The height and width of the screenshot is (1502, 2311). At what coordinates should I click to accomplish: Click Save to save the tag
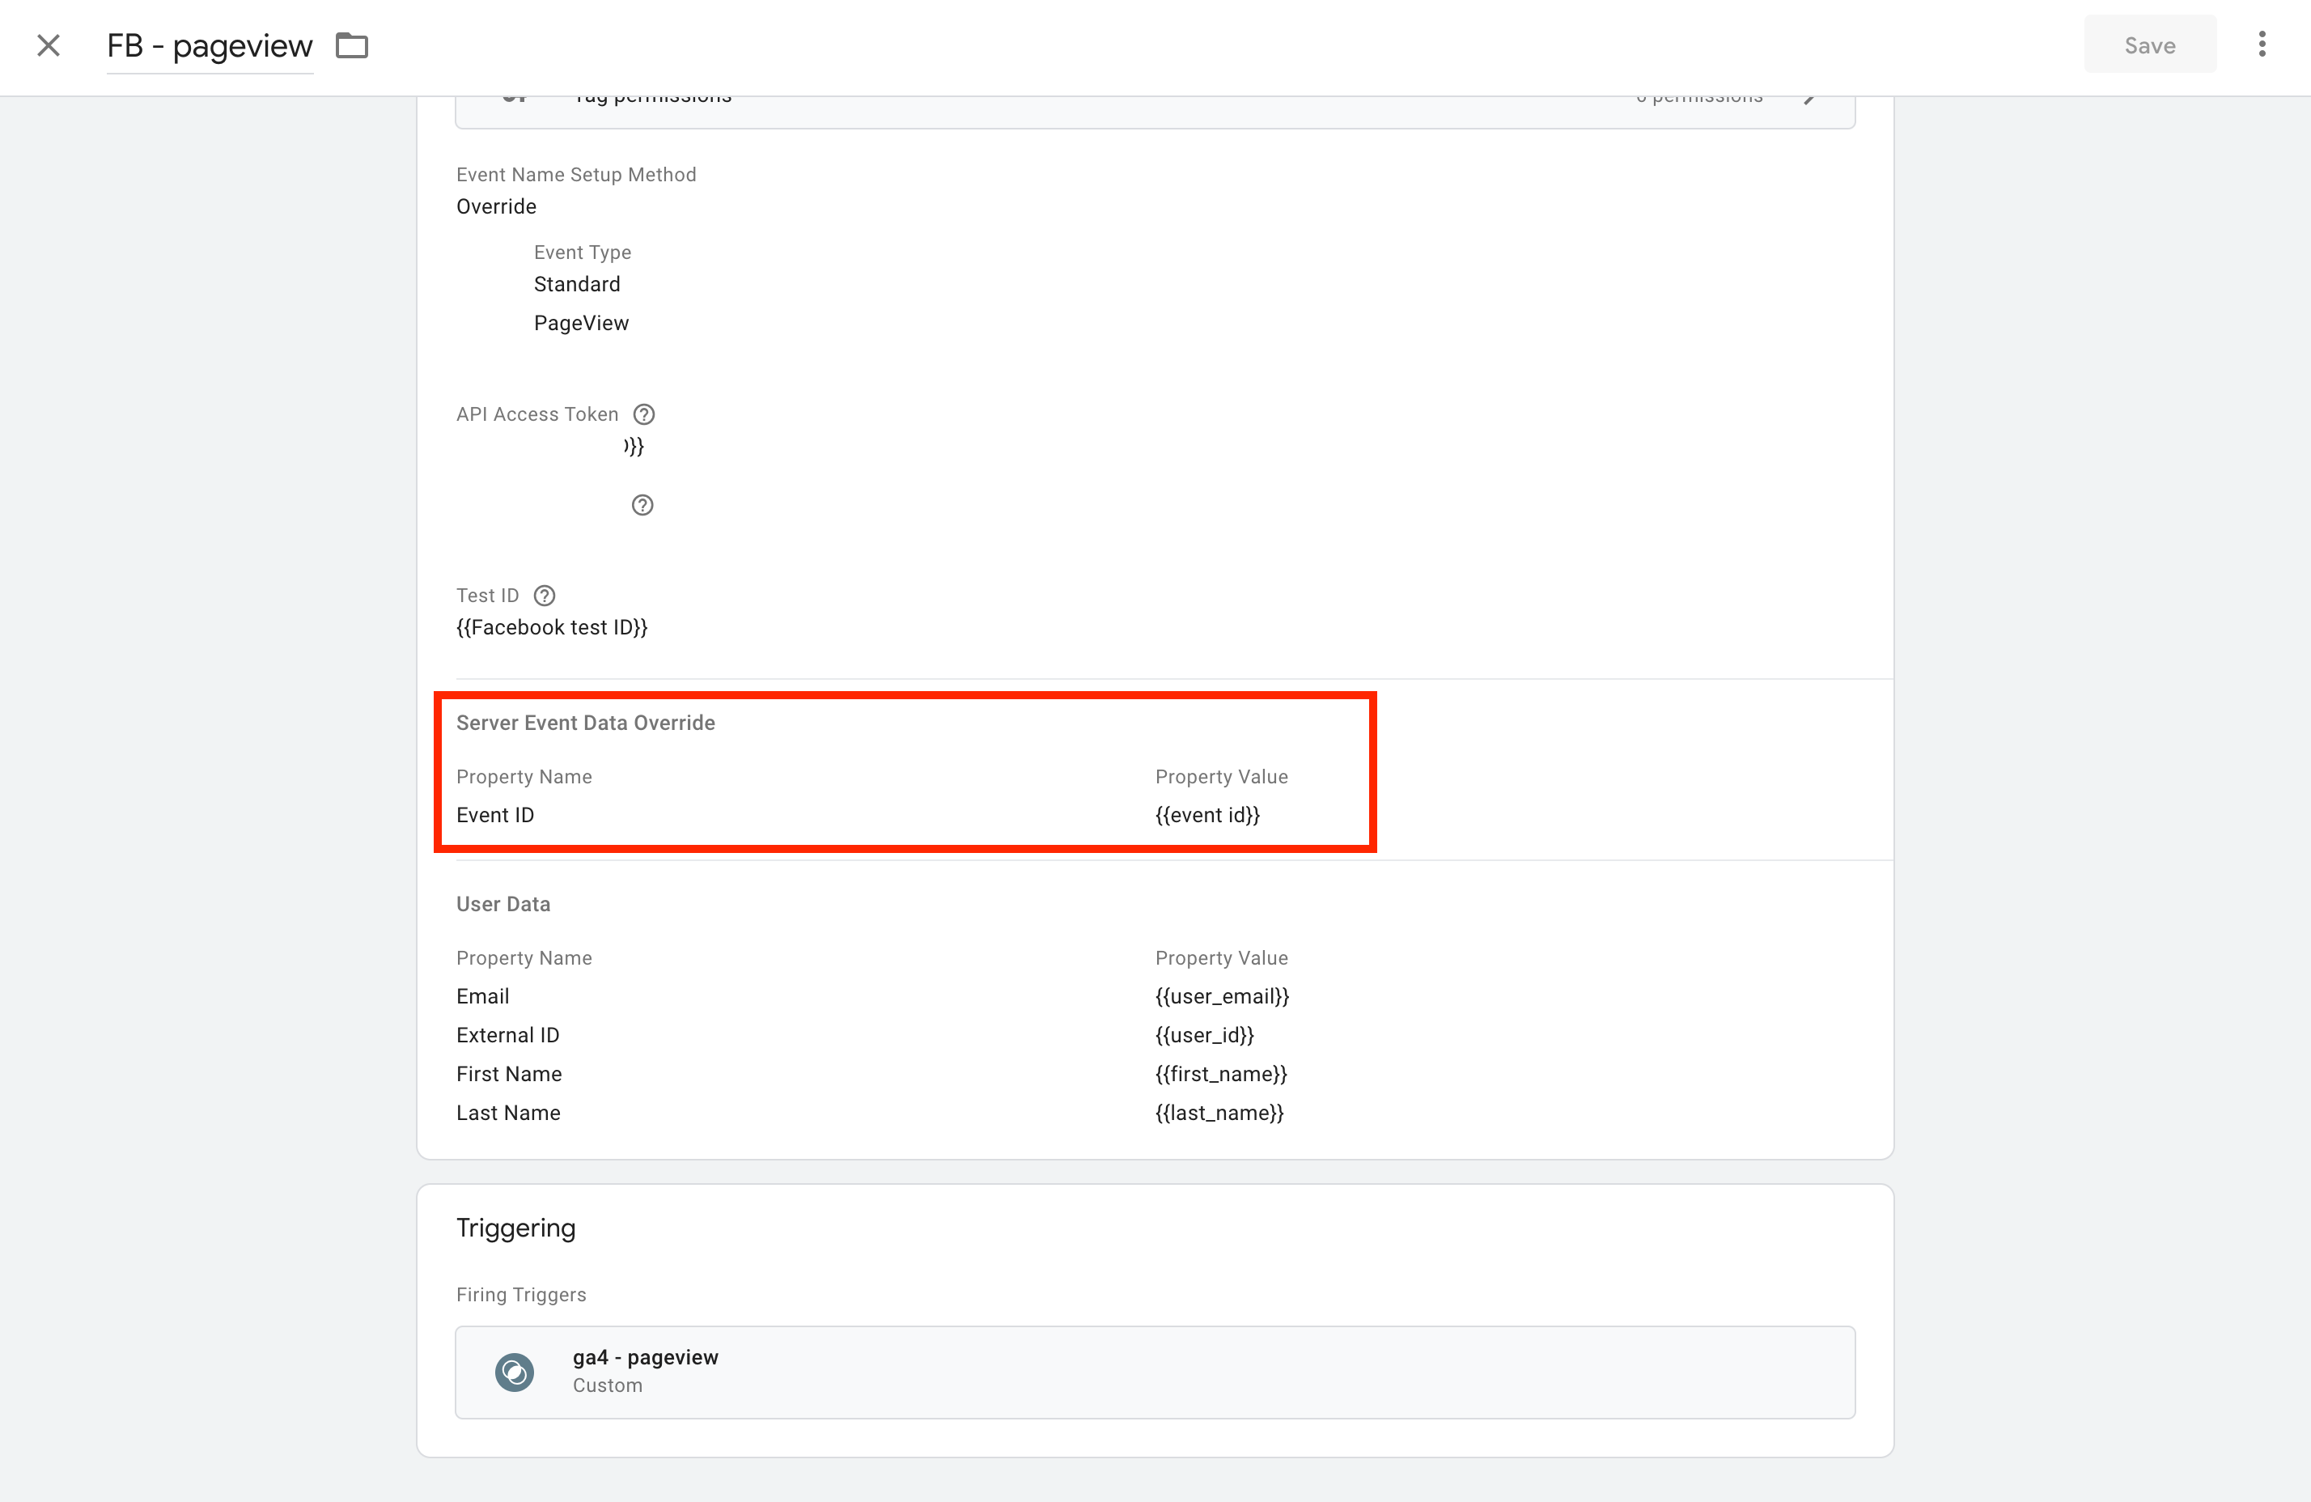coord(2149,45)
